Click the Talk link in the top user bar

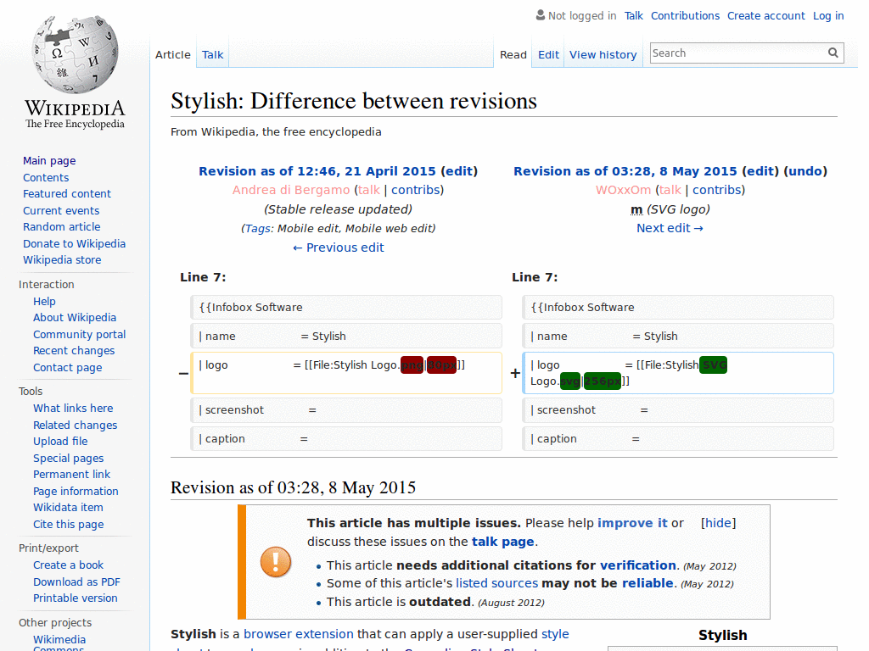pos(633,15)
